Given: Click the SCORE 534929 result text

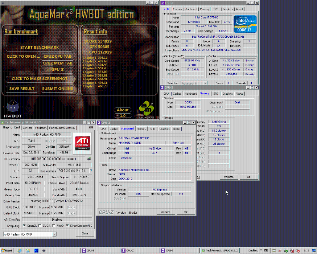Looking at the screenshot, I should tap(98, 41).
